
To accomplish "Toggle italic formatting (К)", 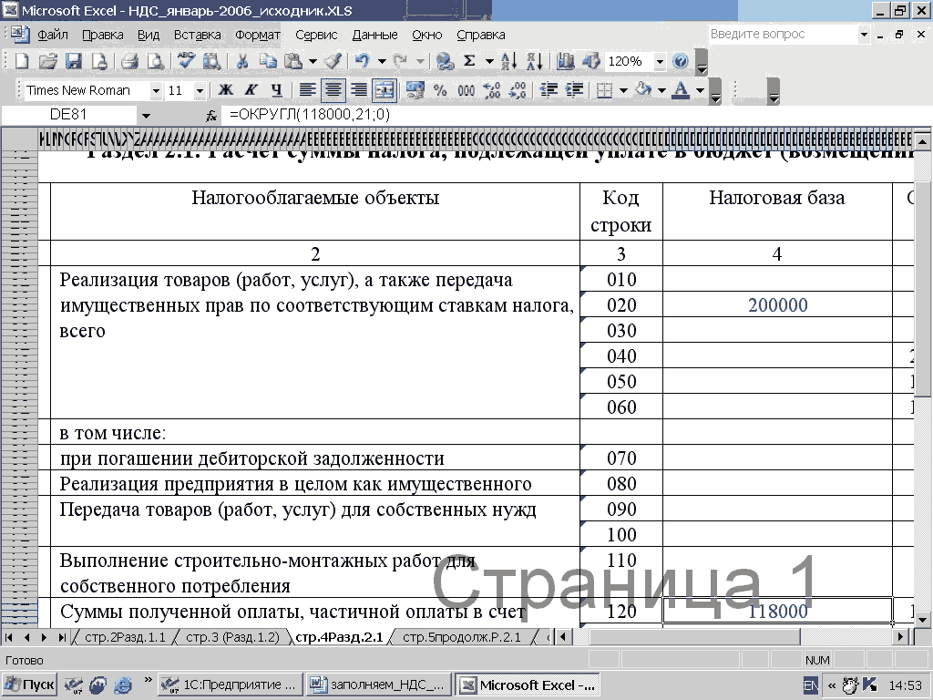I will (x=251, y=90).
